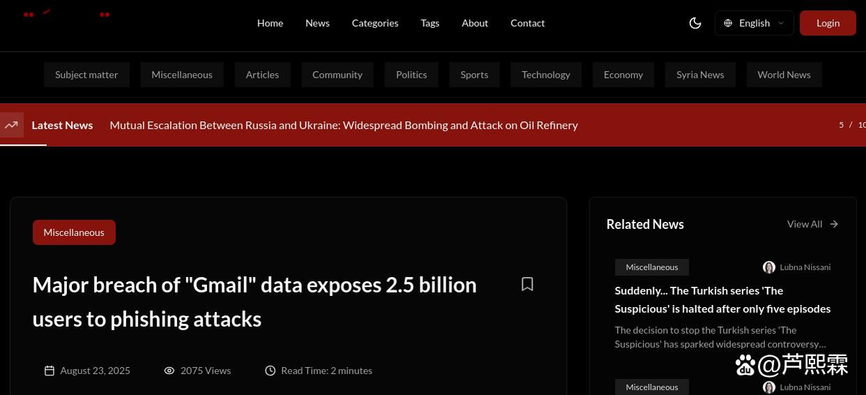Open the Contact menu item

pyautogui.click(x=528, y=23)
